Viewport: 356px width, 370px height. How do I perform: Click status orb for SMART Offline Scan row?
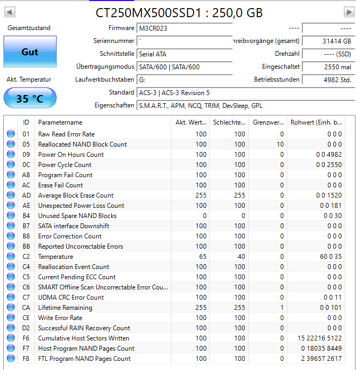[11, 287]
